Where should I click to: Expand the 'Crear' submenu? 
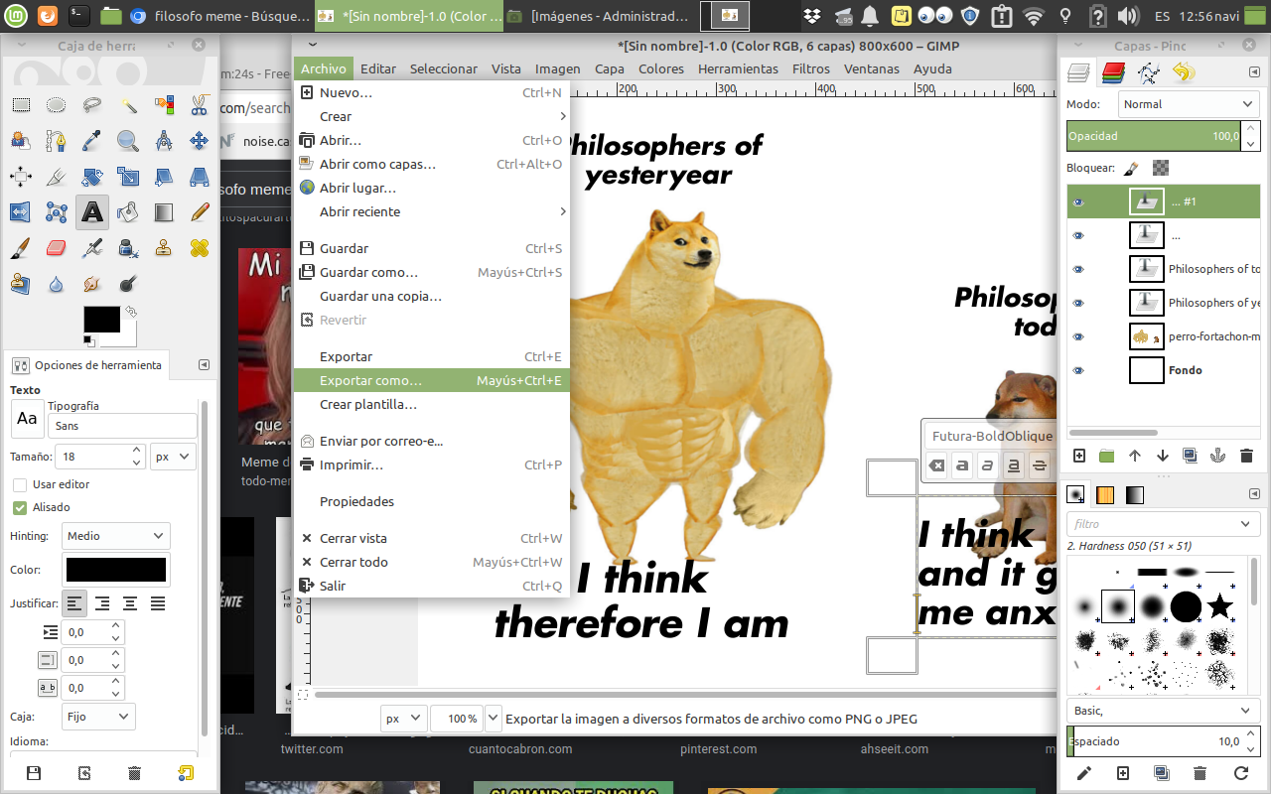(431, 116)
